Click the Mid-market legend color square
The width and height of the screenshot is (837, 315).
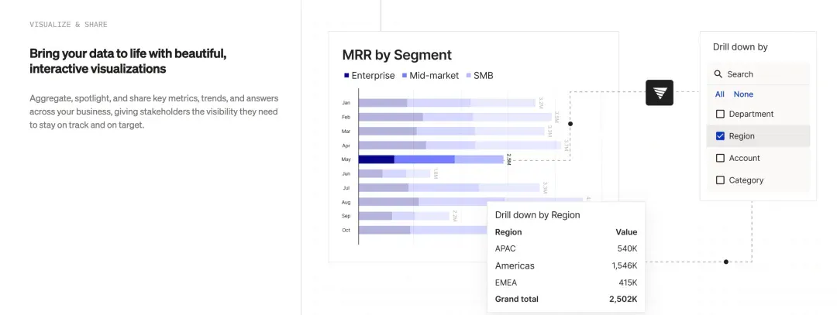click(x=405, y=76)
